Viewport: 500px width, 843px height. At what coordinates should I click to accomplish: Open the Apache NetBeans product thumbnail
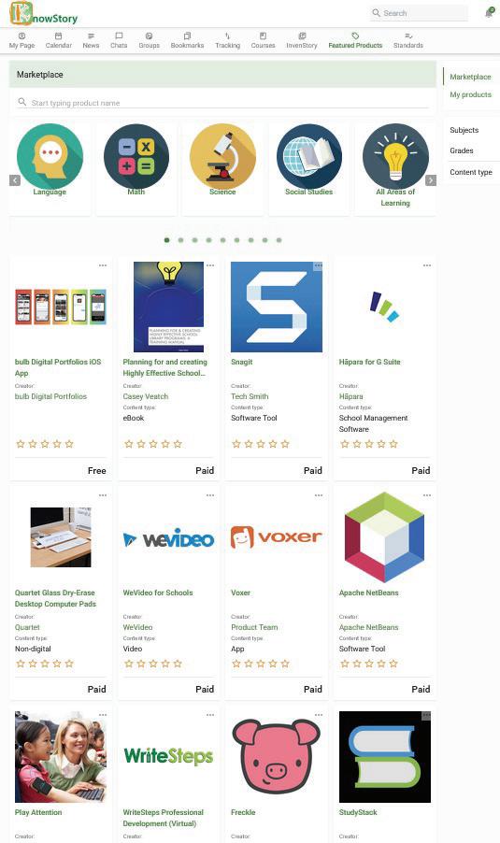tap(384, 537)
